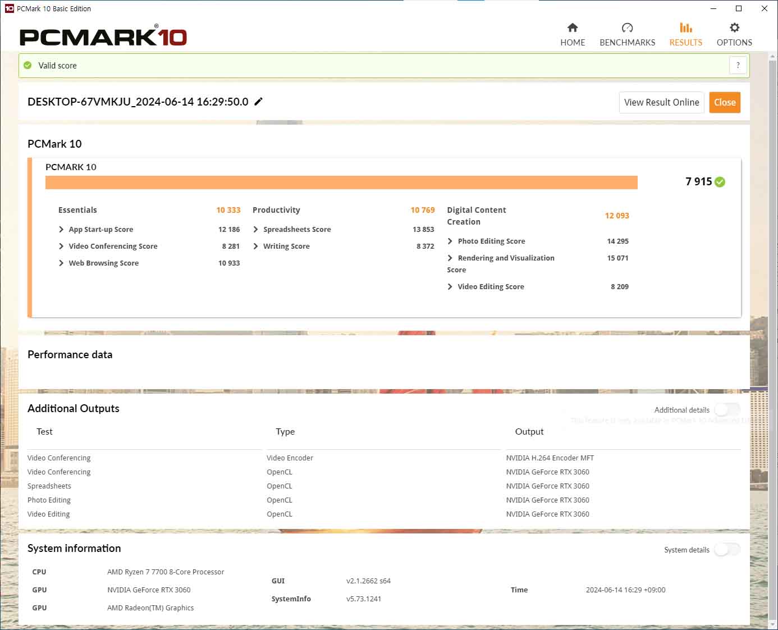Click the PCMARK 10 logo
This screenshot has height=630, width=778.
103,36
